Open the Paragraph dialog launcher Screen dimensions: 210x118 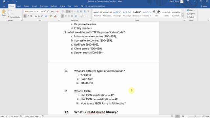pos(90,20)
